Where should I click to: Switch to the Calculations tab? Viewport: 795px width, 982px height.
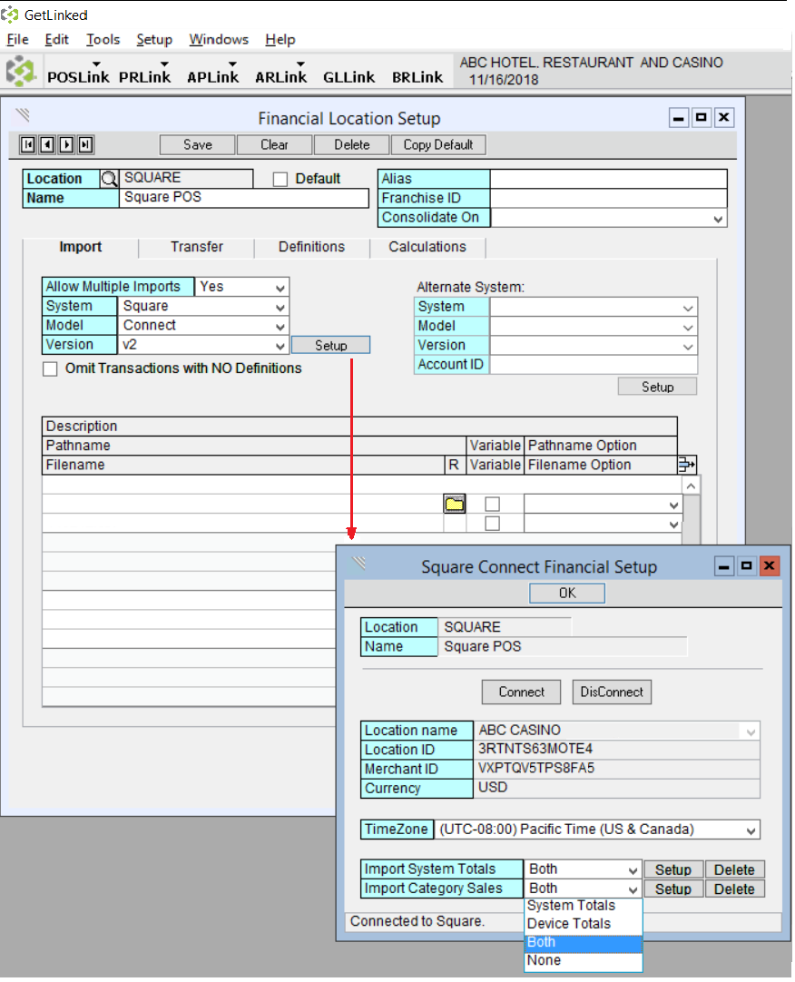pos(427,247)
